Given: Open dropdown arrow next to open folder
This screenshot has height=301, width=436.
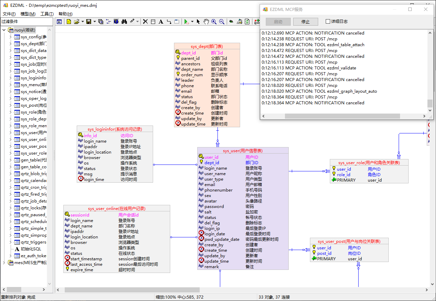Looking at the screenshot, I should pyautogui.click(x=83, y=22).
